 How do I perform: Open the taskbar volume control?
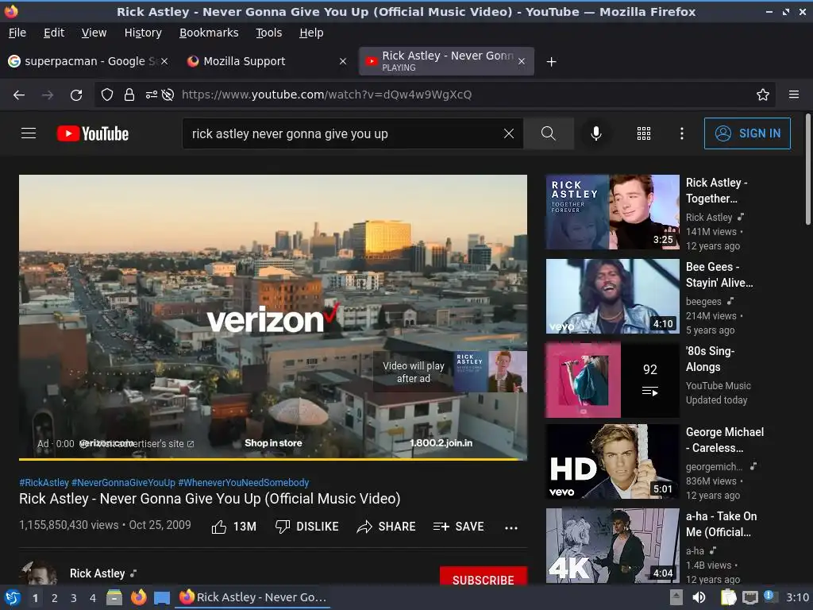(699, 597)
